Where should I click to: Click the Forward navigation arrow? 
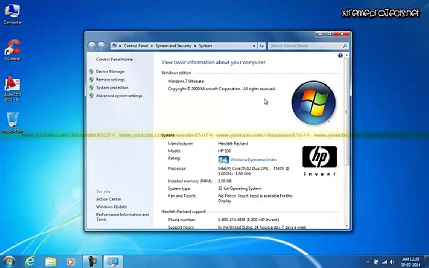[102, 46]
